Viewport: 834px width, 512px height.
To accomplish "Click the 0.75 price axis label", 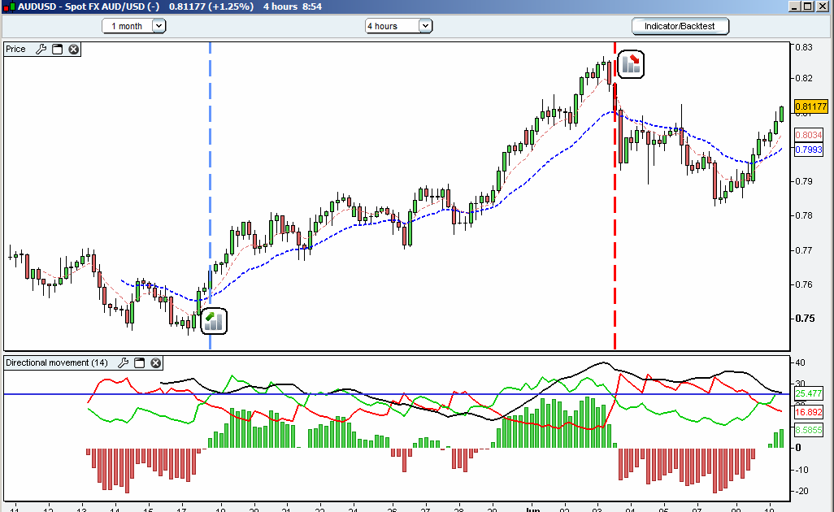I will coord(805,319).
